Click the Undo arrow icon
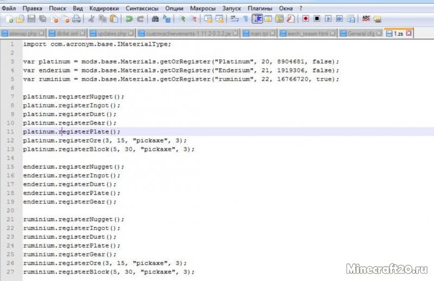 coord(129,19)
